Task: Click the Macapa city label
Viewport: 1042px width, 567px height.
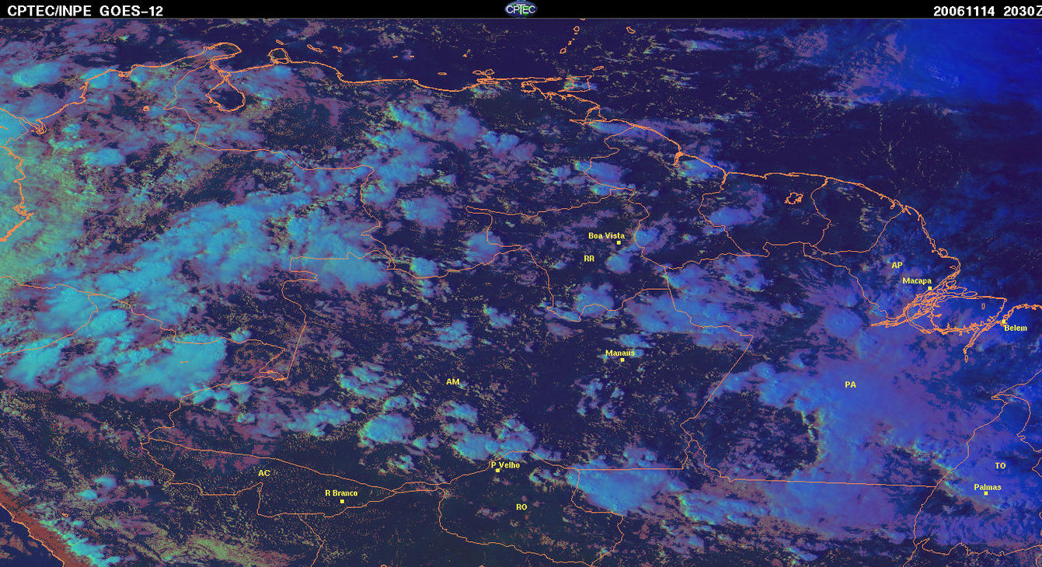Action: (917, 280)
